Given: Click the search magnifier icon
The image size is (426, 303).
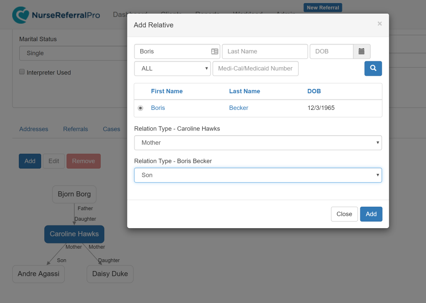Looking at the screenshot, I should point(373,68).
